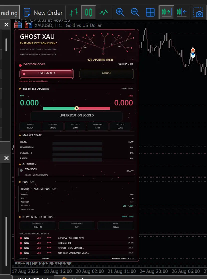Image resolution: width=207 pixels, height=279 pixels.
Task: Click the SPREAD GATE 0.11 / 1.50 tile
Action: point(38,226)
